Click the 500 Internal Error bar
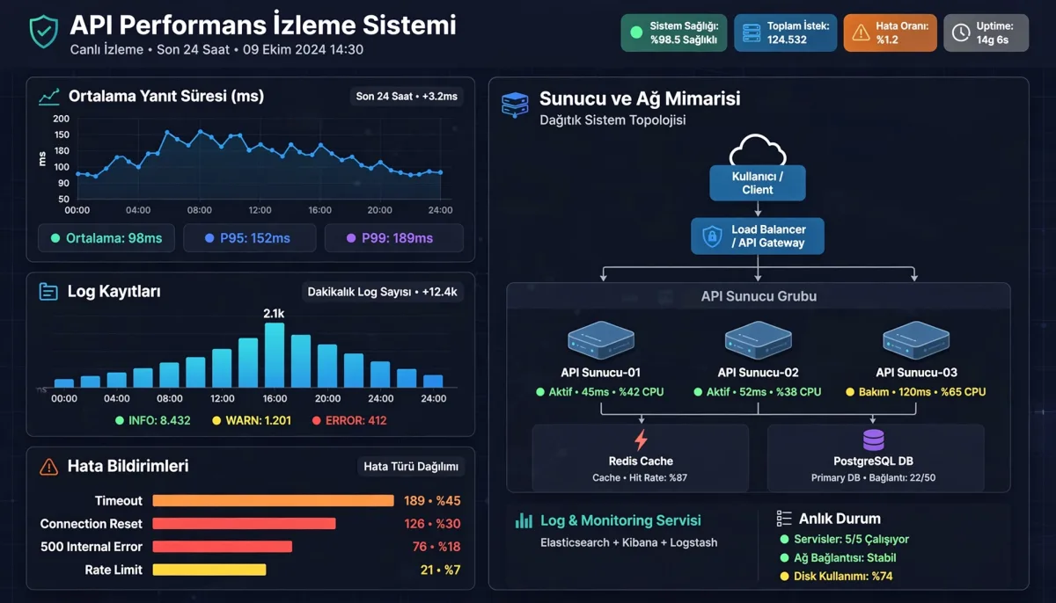The image size is (1056, 603). [x=222, y=546]
